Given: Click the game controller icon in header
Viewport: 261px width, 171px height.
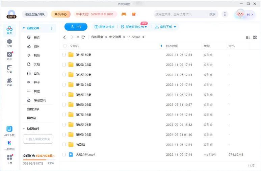Looking at the screenshot, I should point(124,14).
